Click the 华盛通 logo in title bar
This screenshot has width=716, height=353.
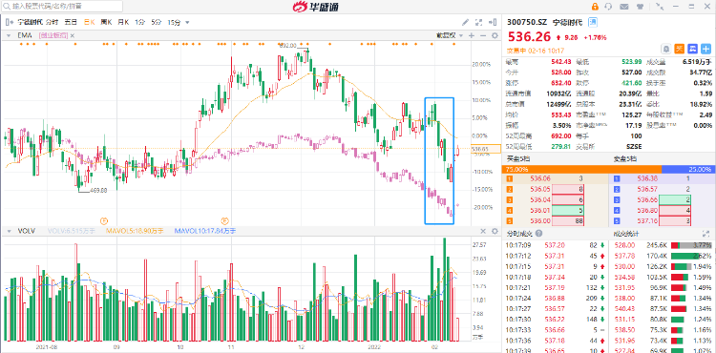(316, 7)
